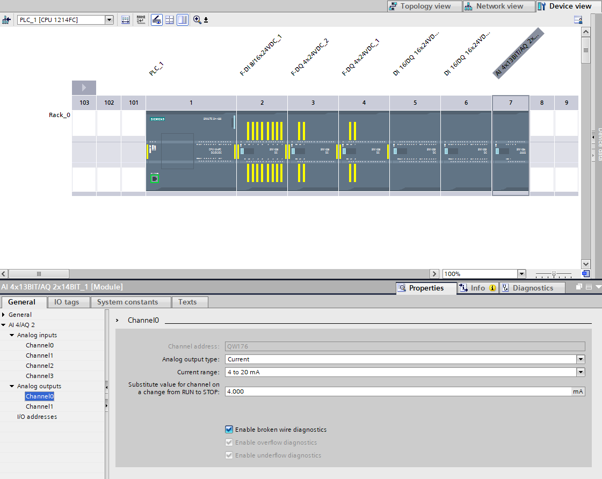The image size is (602, 479).
Task: Click the network switch icon left of PLC selector
Action: (x=6, y=20)
